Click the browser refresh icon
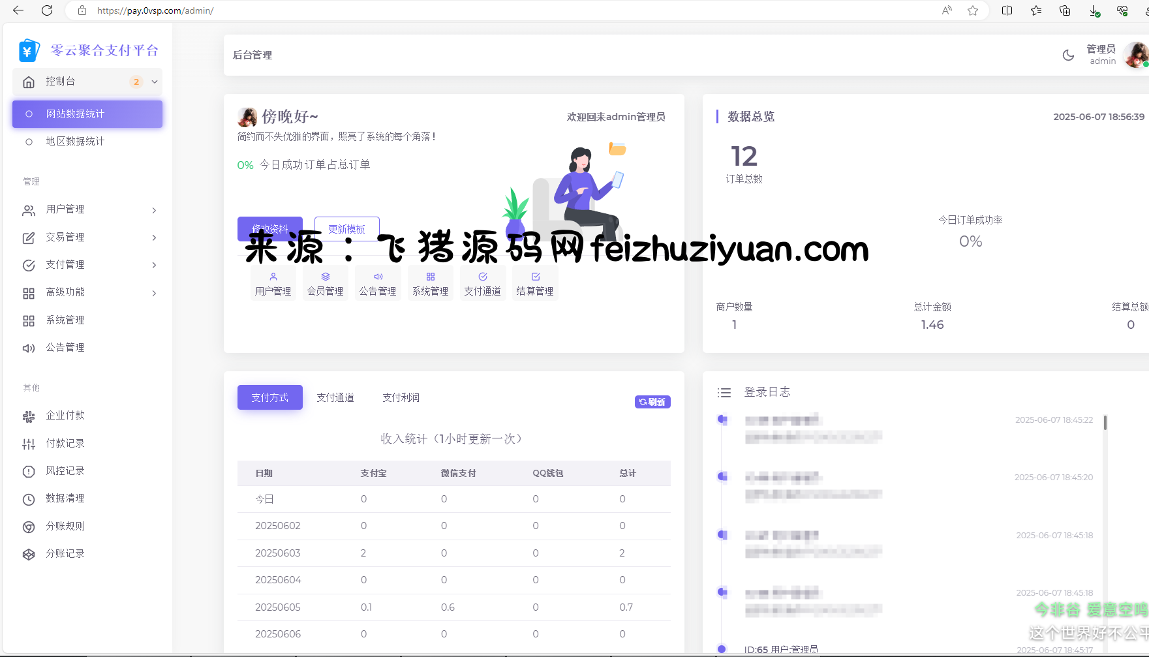 pyautogui.click(x=47, y=10)
